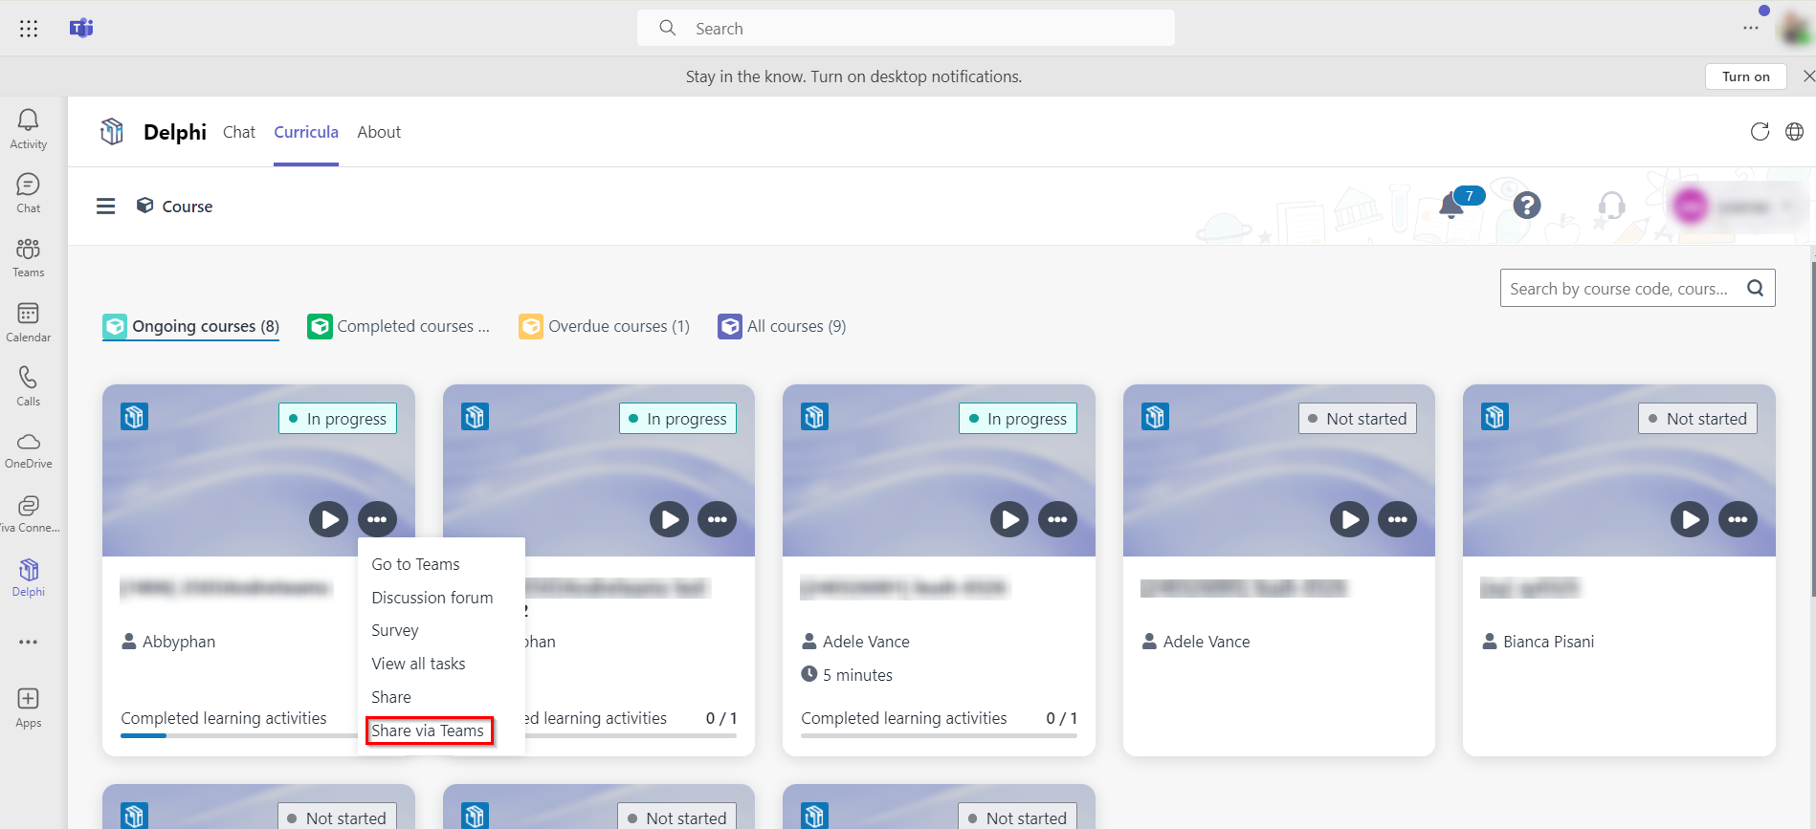This screenshot has height=829, width=1816.
Task: Open Settings and more ellipsis in title bar
Action: click(1751, 28)
